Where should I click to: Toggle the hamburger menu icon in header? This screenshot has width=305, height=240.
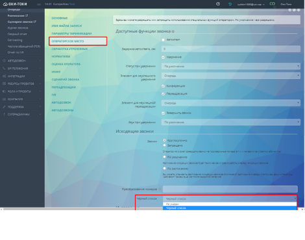tap(39, 5)
